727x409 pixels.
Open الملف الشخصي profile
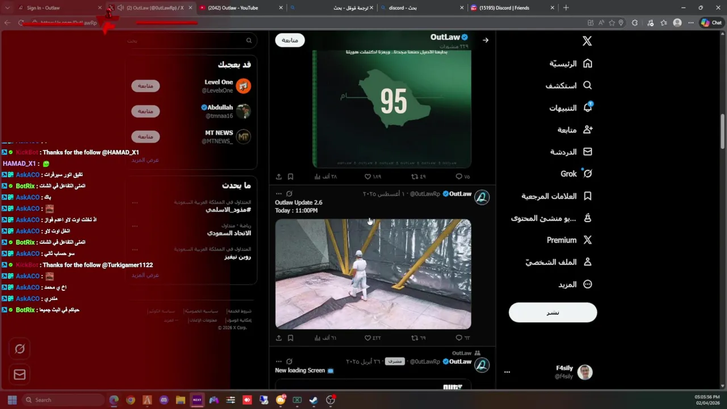pyautogui.click(x=559, y=262)
